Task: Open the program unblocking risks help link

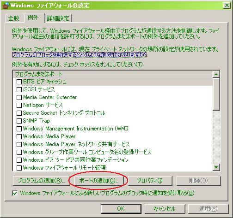Action: 79,55
